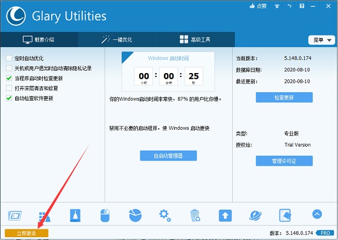Enable 关机或用户退出时自动清除隐私记录 checkbox
This screenshot has height=240, width=338.
click(x=9, y=68)
